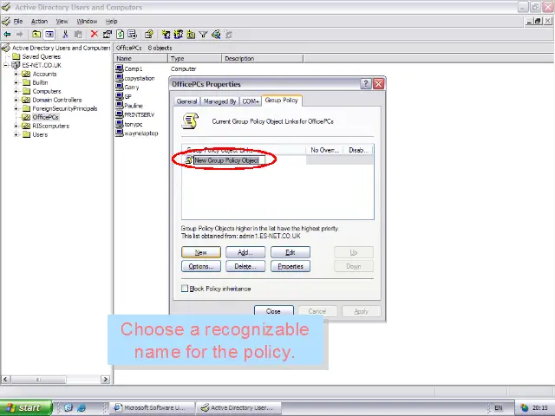Viewport: 555px width, 416px height.
Task: Select Saved Queries in the tree
Action: coord(41,56)
